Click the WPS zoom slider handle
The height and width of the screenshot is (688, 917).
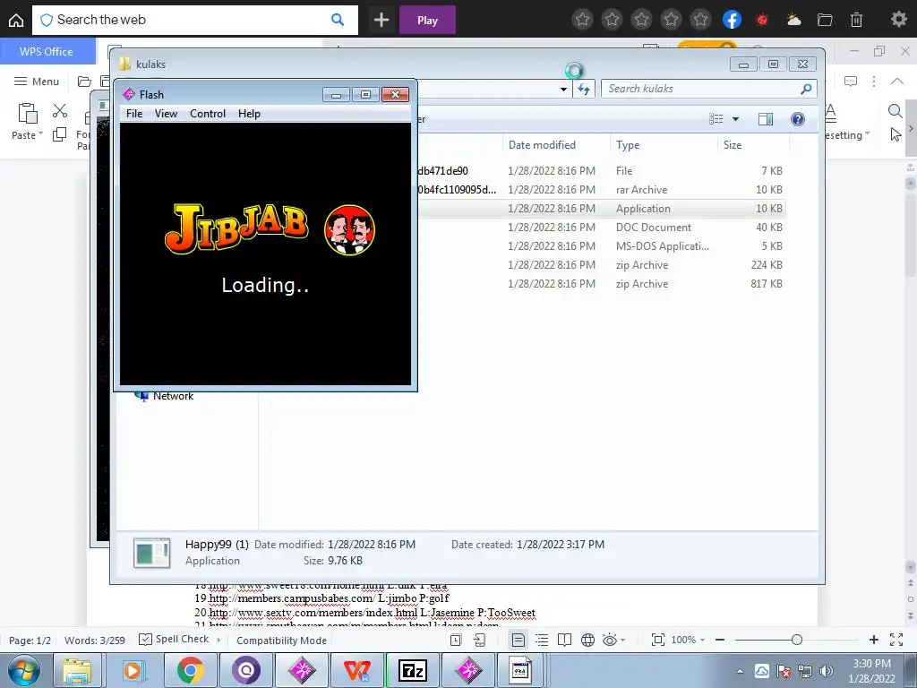pyautogui.click(x=796, y=640)
